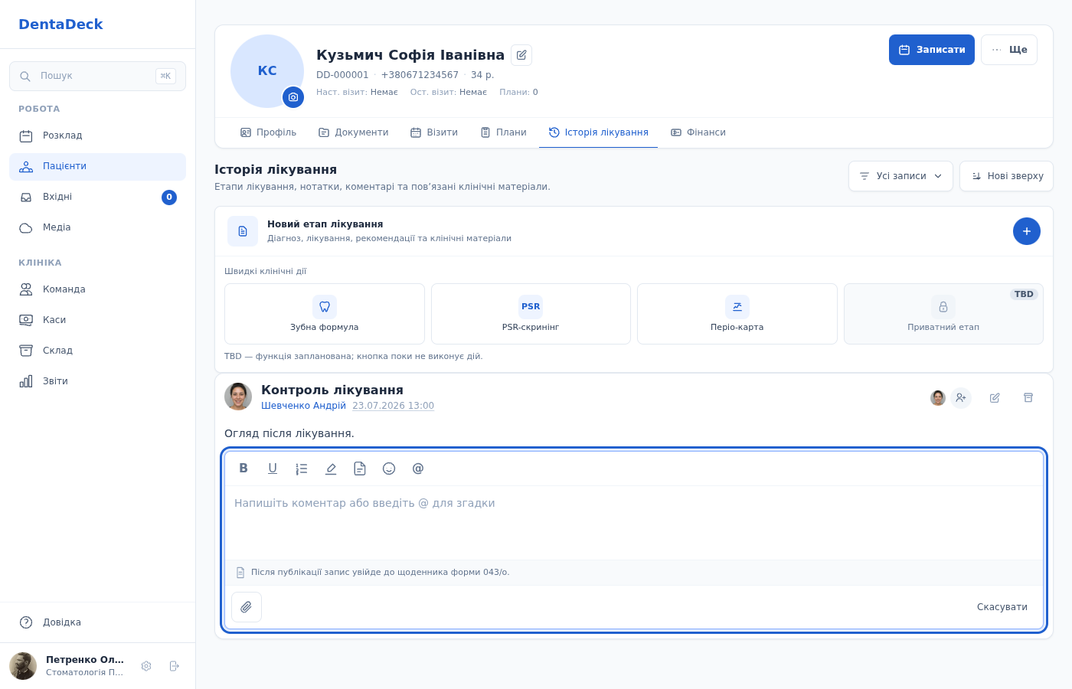Apply underline formatting in comment editor
The image size is (1072, 689).
click(273, 469)
